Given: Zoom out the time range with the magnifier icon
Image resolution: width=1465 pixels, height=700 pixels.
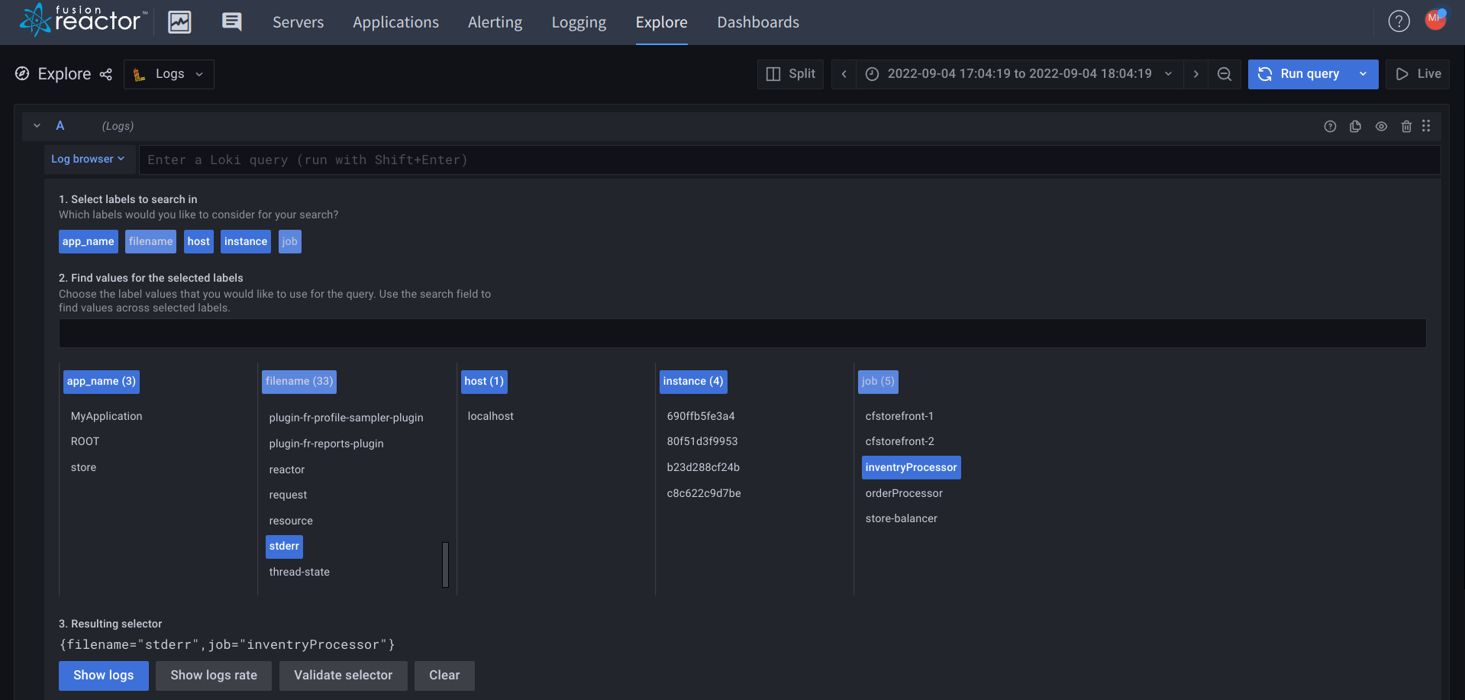Looking at the screenshot, I should 1224,74.
